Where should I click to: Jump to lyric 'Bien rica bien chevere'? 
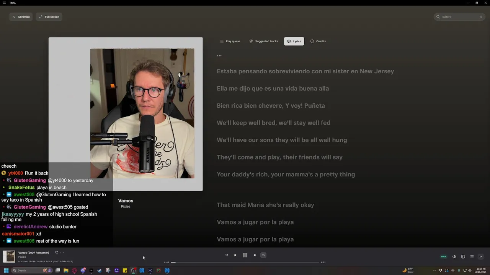pyautogui.click(x=271, y=106)
